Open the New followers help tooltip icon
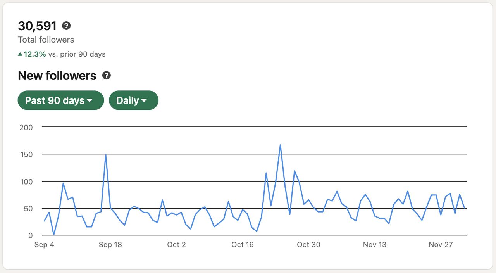 point(107,76)
